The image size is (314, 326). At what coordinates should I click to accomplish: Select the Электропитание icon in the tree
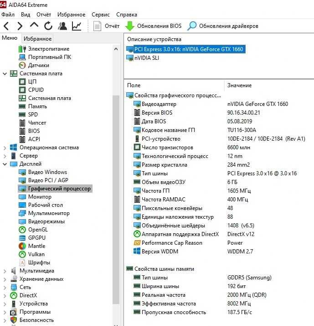click(22, 49)
